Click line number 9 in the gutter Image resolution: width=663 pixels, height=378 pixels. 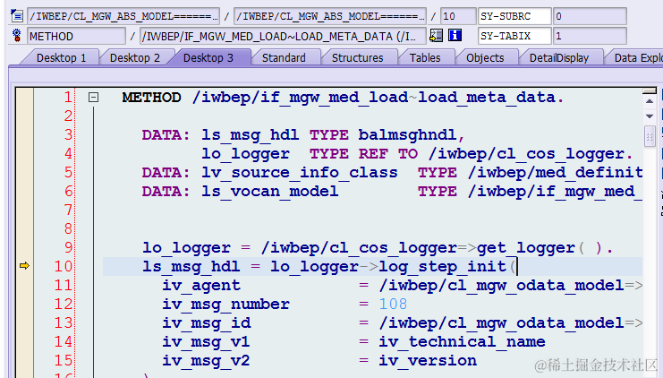click(x=68, y=247)
